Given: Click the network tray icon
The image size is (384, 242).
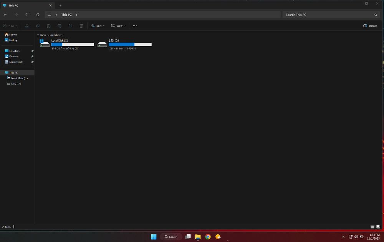Looking at the screenshot, I should [x=351, y=237].
